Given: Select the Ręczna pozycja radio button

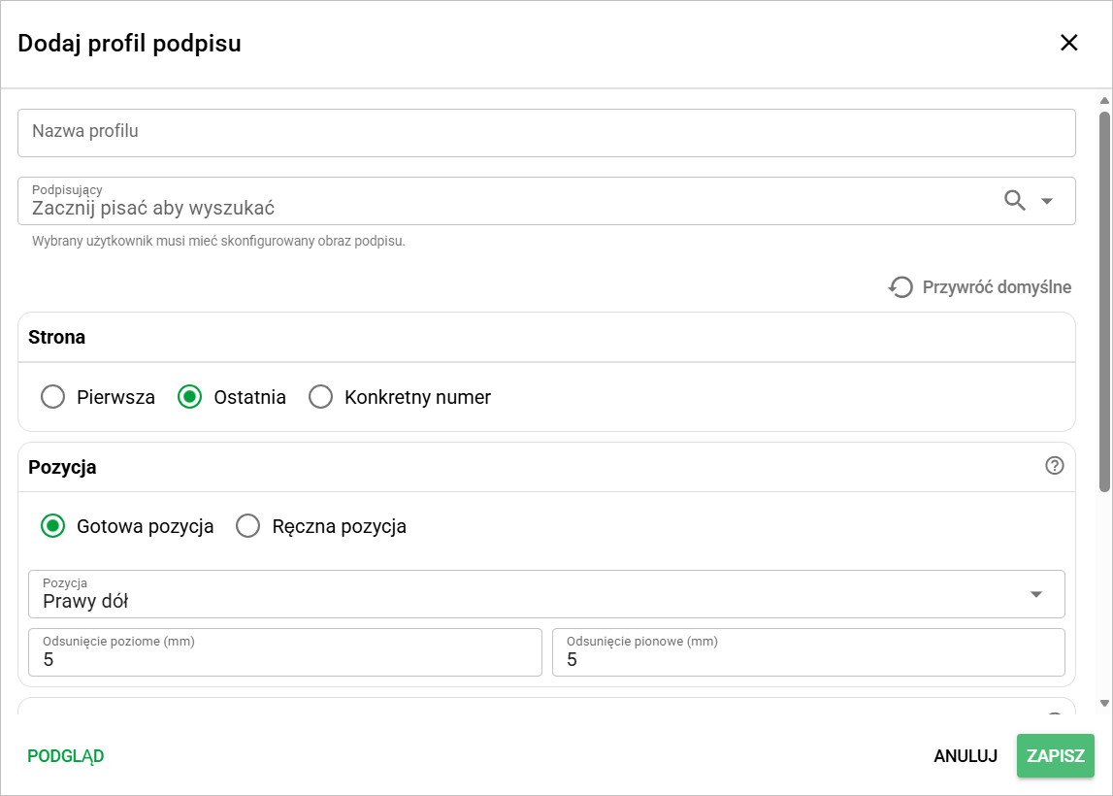Looking at the screenshot, I should [x=248, y=526].
